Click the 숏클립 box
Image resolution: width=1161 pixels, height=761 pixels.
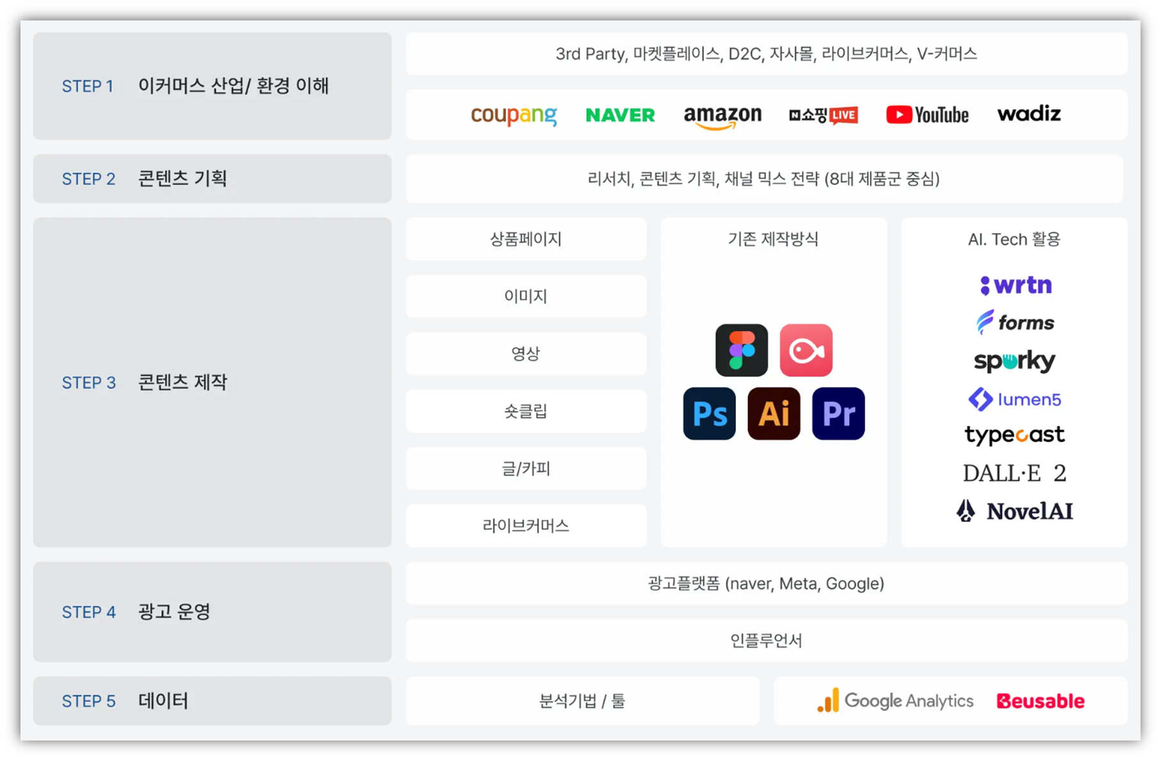tap(526, 411)
